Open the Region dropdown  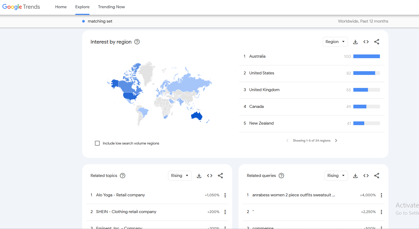335,42
